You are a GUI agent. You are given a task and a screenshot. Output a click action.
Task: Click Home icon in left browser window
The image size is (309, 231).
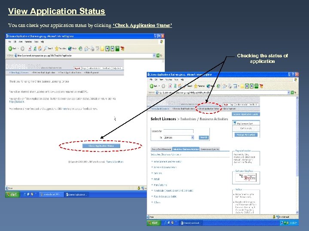(x=40, y=48)
